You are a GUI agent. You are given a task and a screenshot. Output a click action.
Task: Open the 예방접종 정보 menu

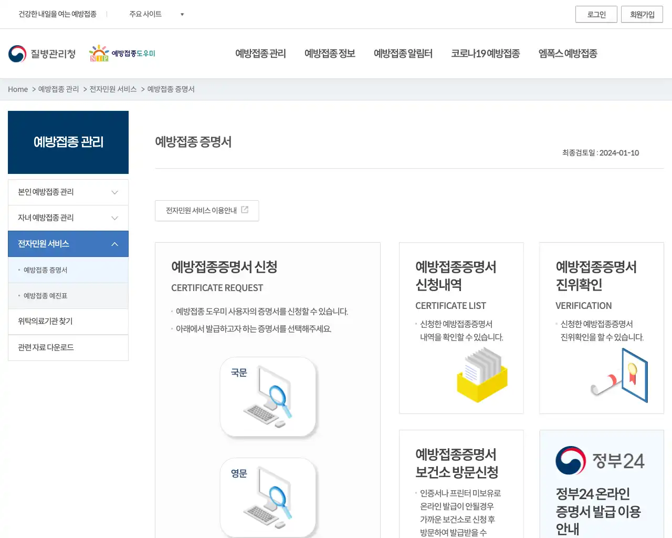(329, 53)
